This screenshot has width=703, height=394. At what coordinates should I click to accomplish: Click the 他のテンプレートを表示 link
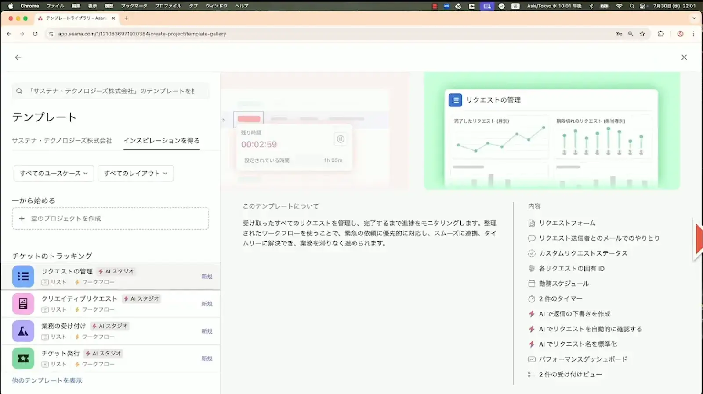[x=47, y=380]
